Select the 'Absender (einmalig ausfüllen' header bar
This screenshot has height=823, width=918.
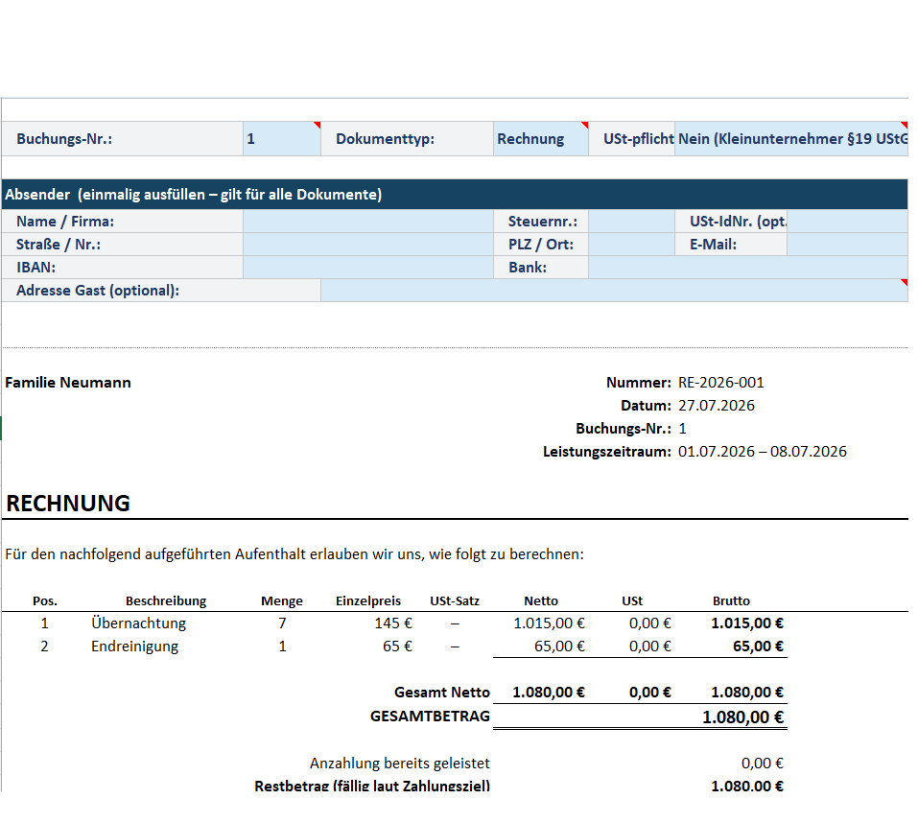pyautogui.click(x=455, y=195)
